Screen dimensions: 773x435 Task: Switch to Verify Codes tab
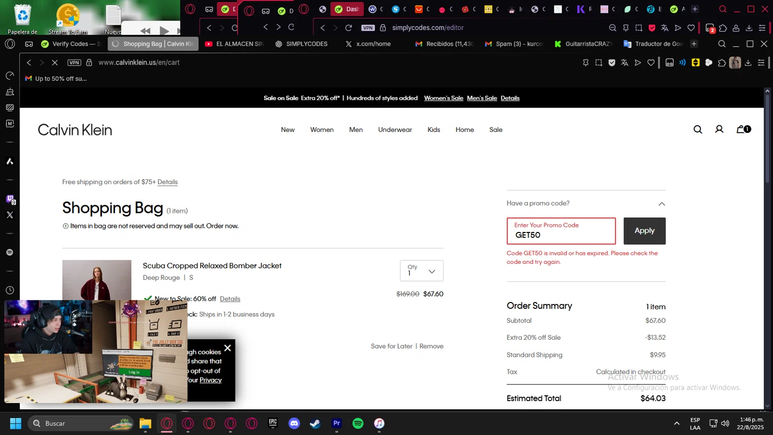coord(71,44)
